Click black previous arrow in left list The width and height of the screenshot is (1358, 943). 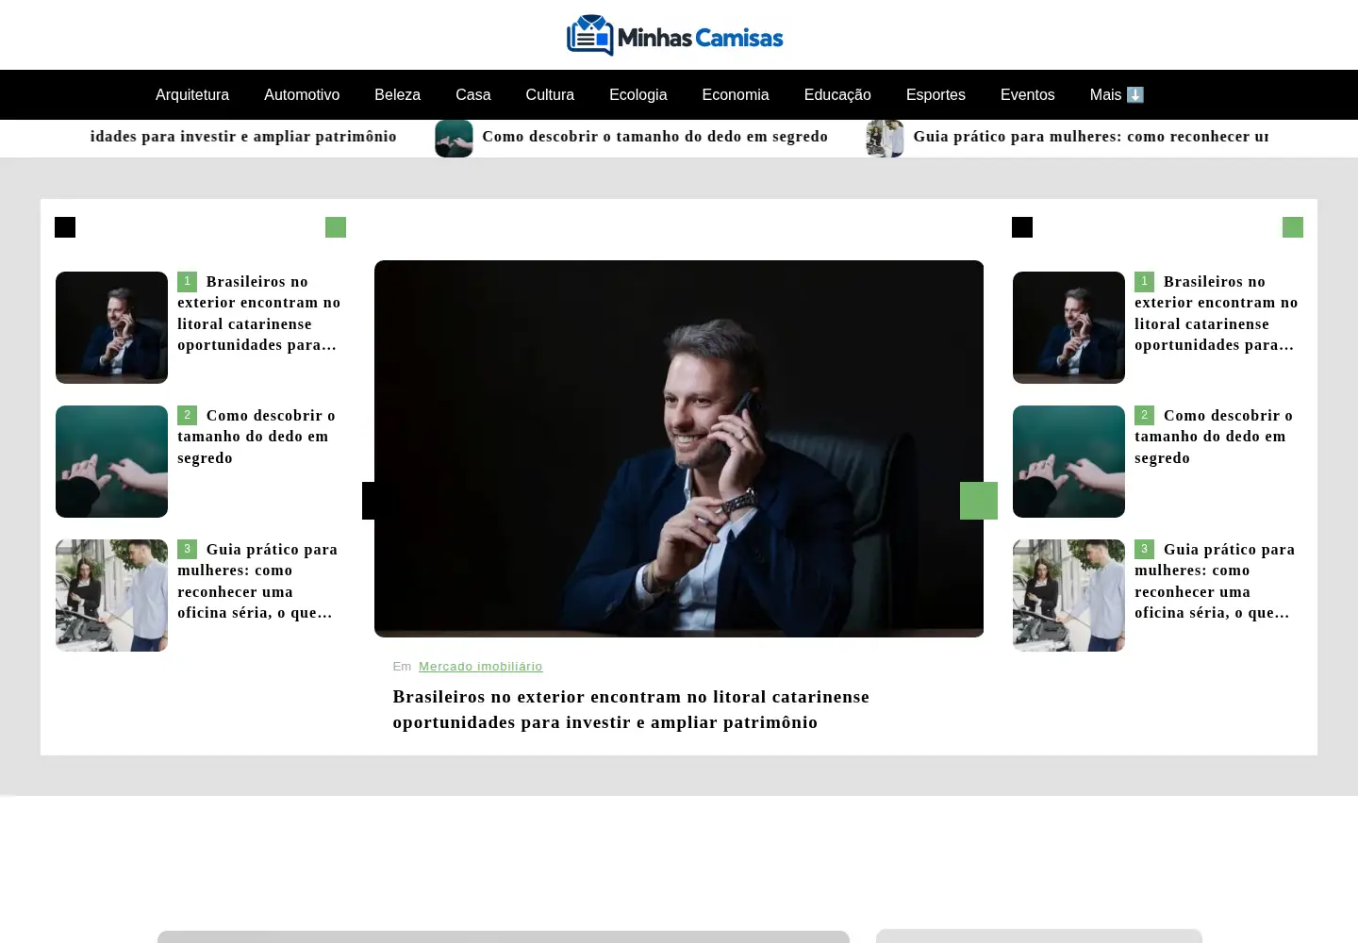(65, 227)
